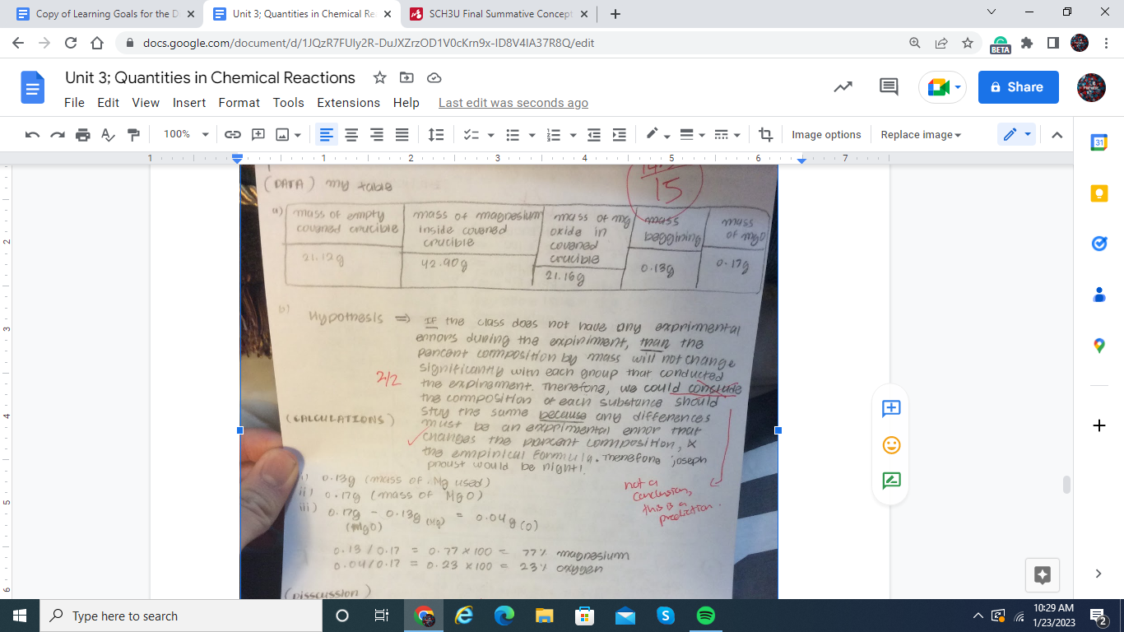
Task: Click the vertical document scrollbar thumb
Action: coord(1067,485)
